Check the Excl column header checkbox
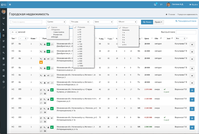 (x=165, y=39)
